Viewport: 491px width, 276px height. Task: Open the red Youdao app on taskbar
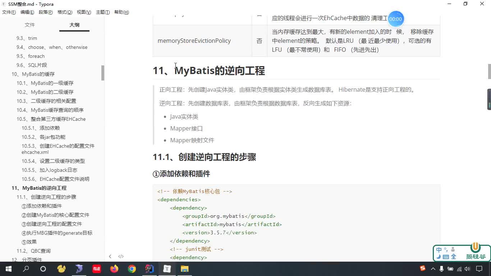[97, 269]
